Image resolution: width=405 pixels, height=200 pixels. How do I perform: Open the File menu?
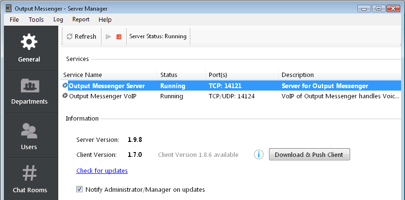[x=14, y=19]
